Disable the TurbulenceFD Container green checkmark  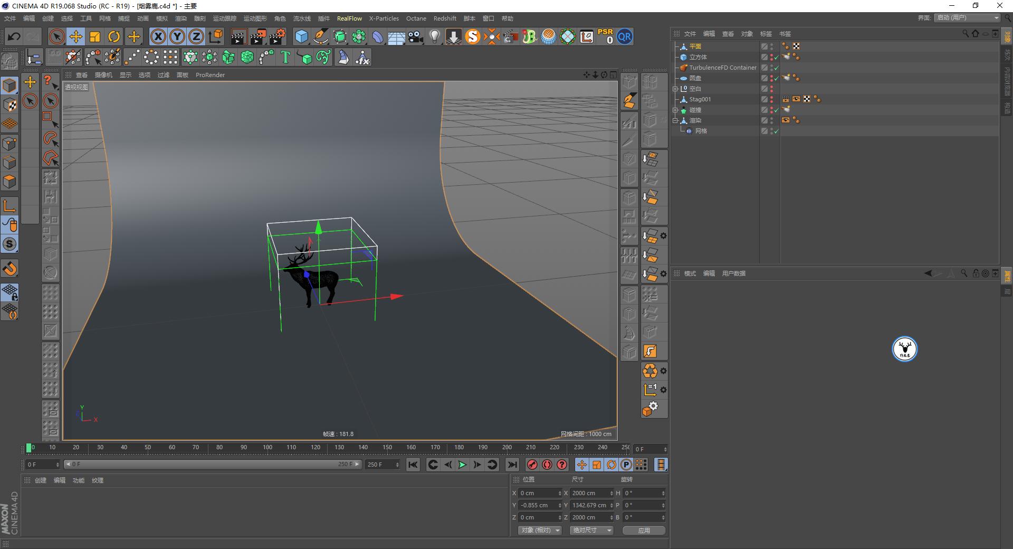[x=776, y=68]
